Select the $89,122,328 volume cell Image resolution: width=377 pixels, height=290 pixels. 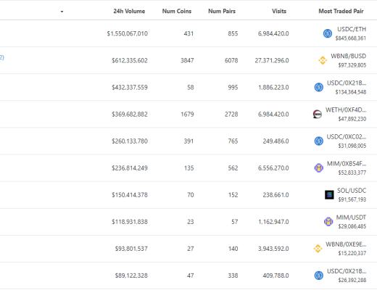point(131,275)
